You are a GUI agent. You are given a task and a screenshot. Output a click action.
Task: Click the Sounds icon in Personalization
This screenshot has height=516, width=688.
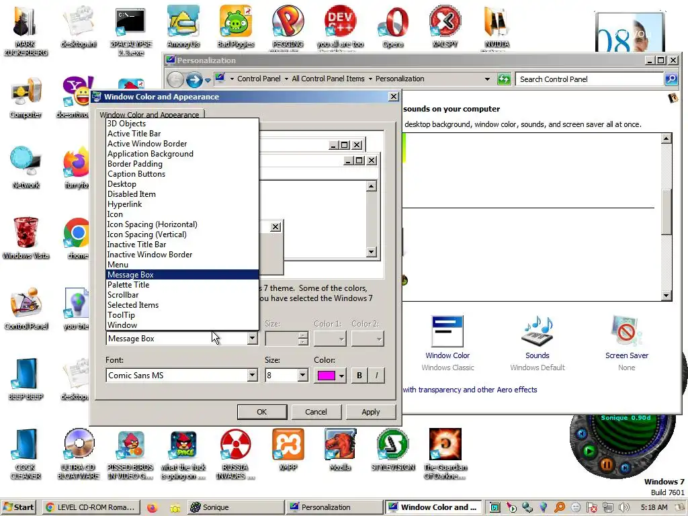click(537, 331)
